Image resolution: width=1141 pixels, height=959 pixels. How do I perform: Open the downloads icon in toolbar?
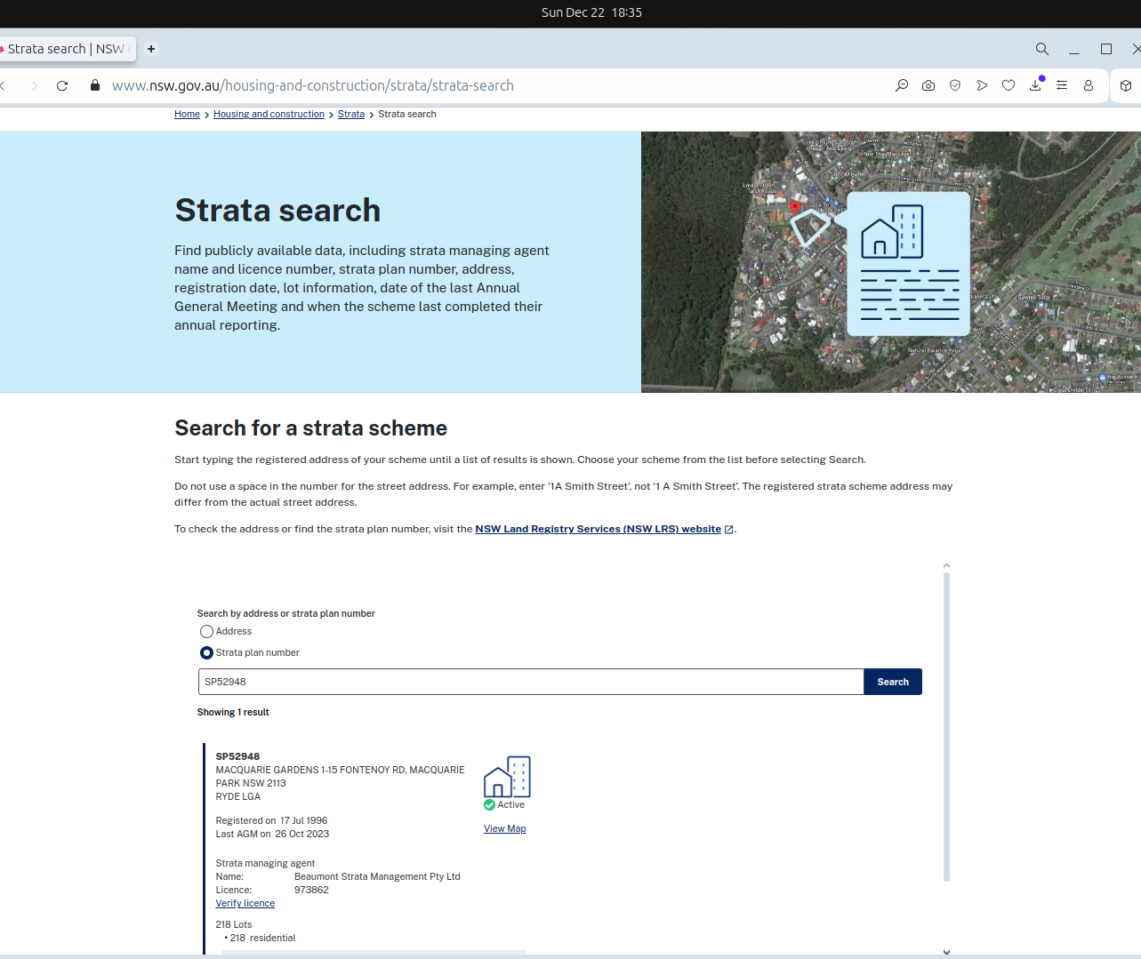click(x=1035, y=85)
